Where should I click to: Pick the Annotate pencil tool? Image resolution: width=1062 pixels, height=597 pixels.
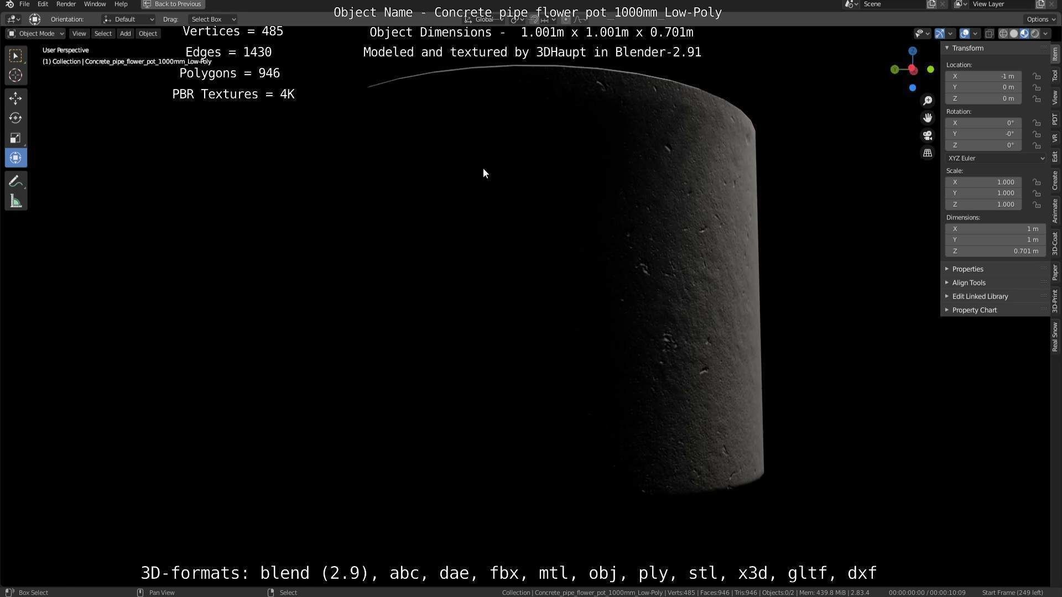tap(15, 182)
